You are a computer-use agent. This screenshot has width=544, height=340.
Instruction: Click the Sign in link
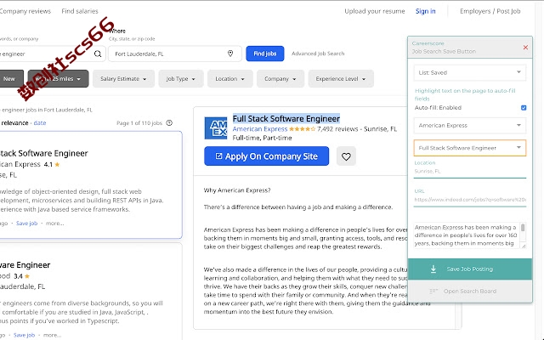pos(425,11)
